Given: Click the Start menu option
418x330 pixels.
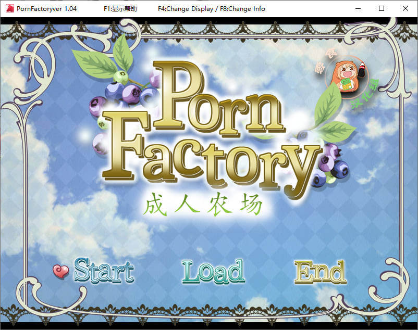Looking at the screenshot, I should coord(103,271).
